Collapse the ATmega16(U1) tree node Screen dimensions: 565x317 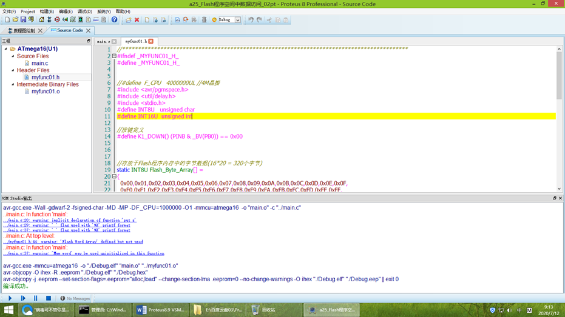(6, 48)
